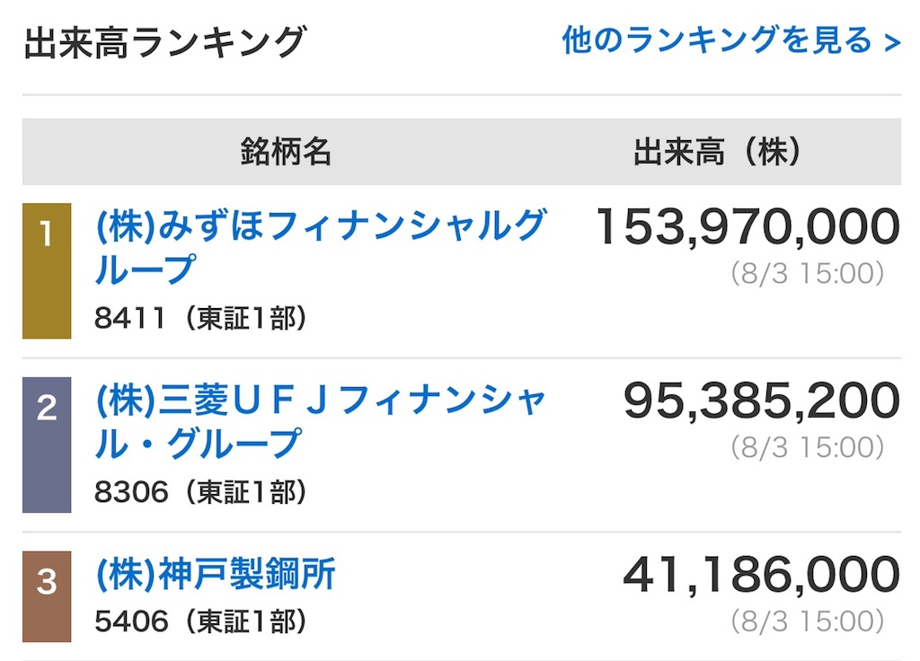
Task: Click the timestamp under 神戸製鋼所 volume
Action: [808, 621]
